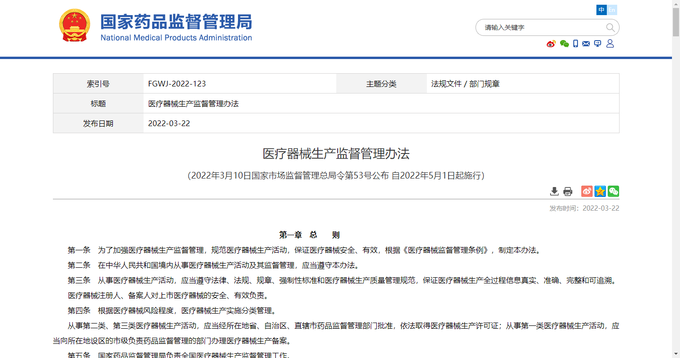Click the vertical scrollbar thumb

pyautogui.click(x=676, y=21)
